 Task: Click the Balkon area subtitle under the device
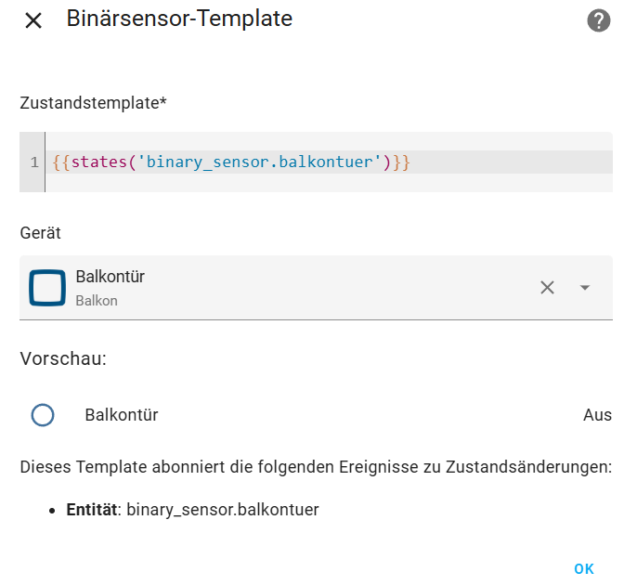point(97,301)
